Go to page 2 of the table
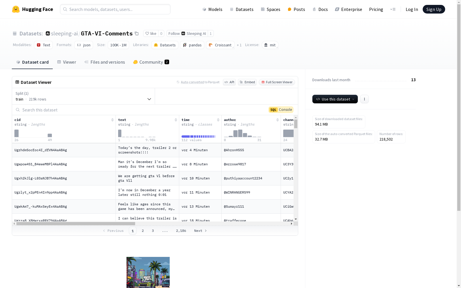Viewport: 461px width, 288px height. click(143, 231)
